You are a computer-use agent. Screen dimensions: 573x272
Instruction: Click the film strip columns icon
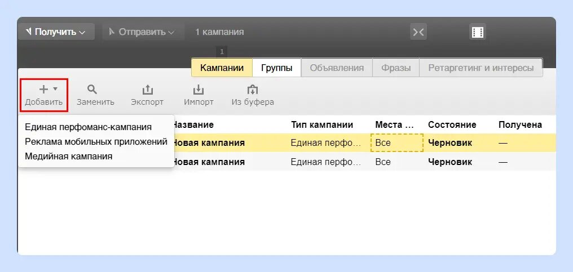point(477,32)
